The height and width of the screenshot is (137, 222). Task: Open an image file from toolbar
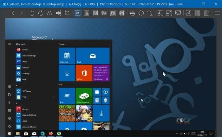(132, 13)
